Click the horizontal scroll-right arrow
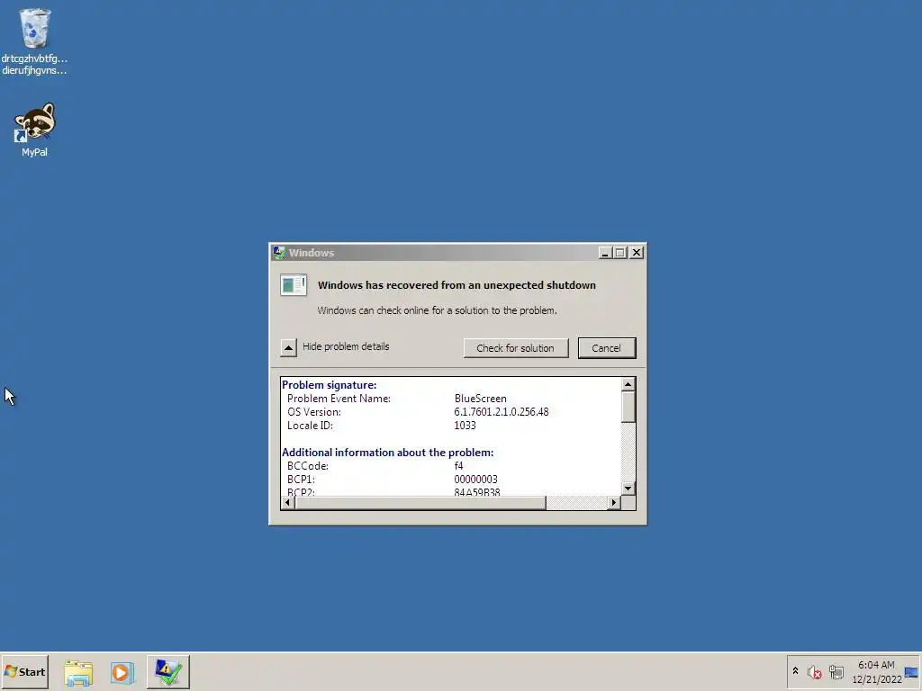Image resolution: width=922 pixels, height=691 pixels. pos(614,502)
